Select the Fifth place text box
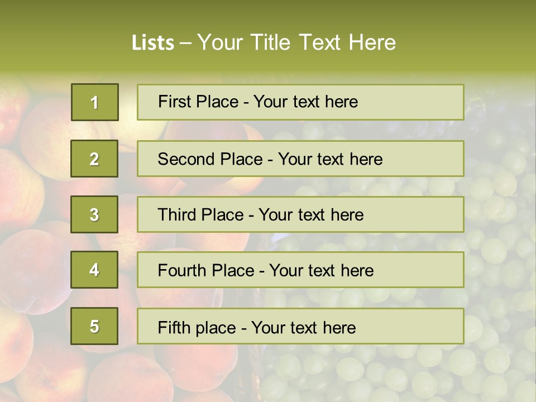Screen dimensions: 536x402 (x=300, y=326)
